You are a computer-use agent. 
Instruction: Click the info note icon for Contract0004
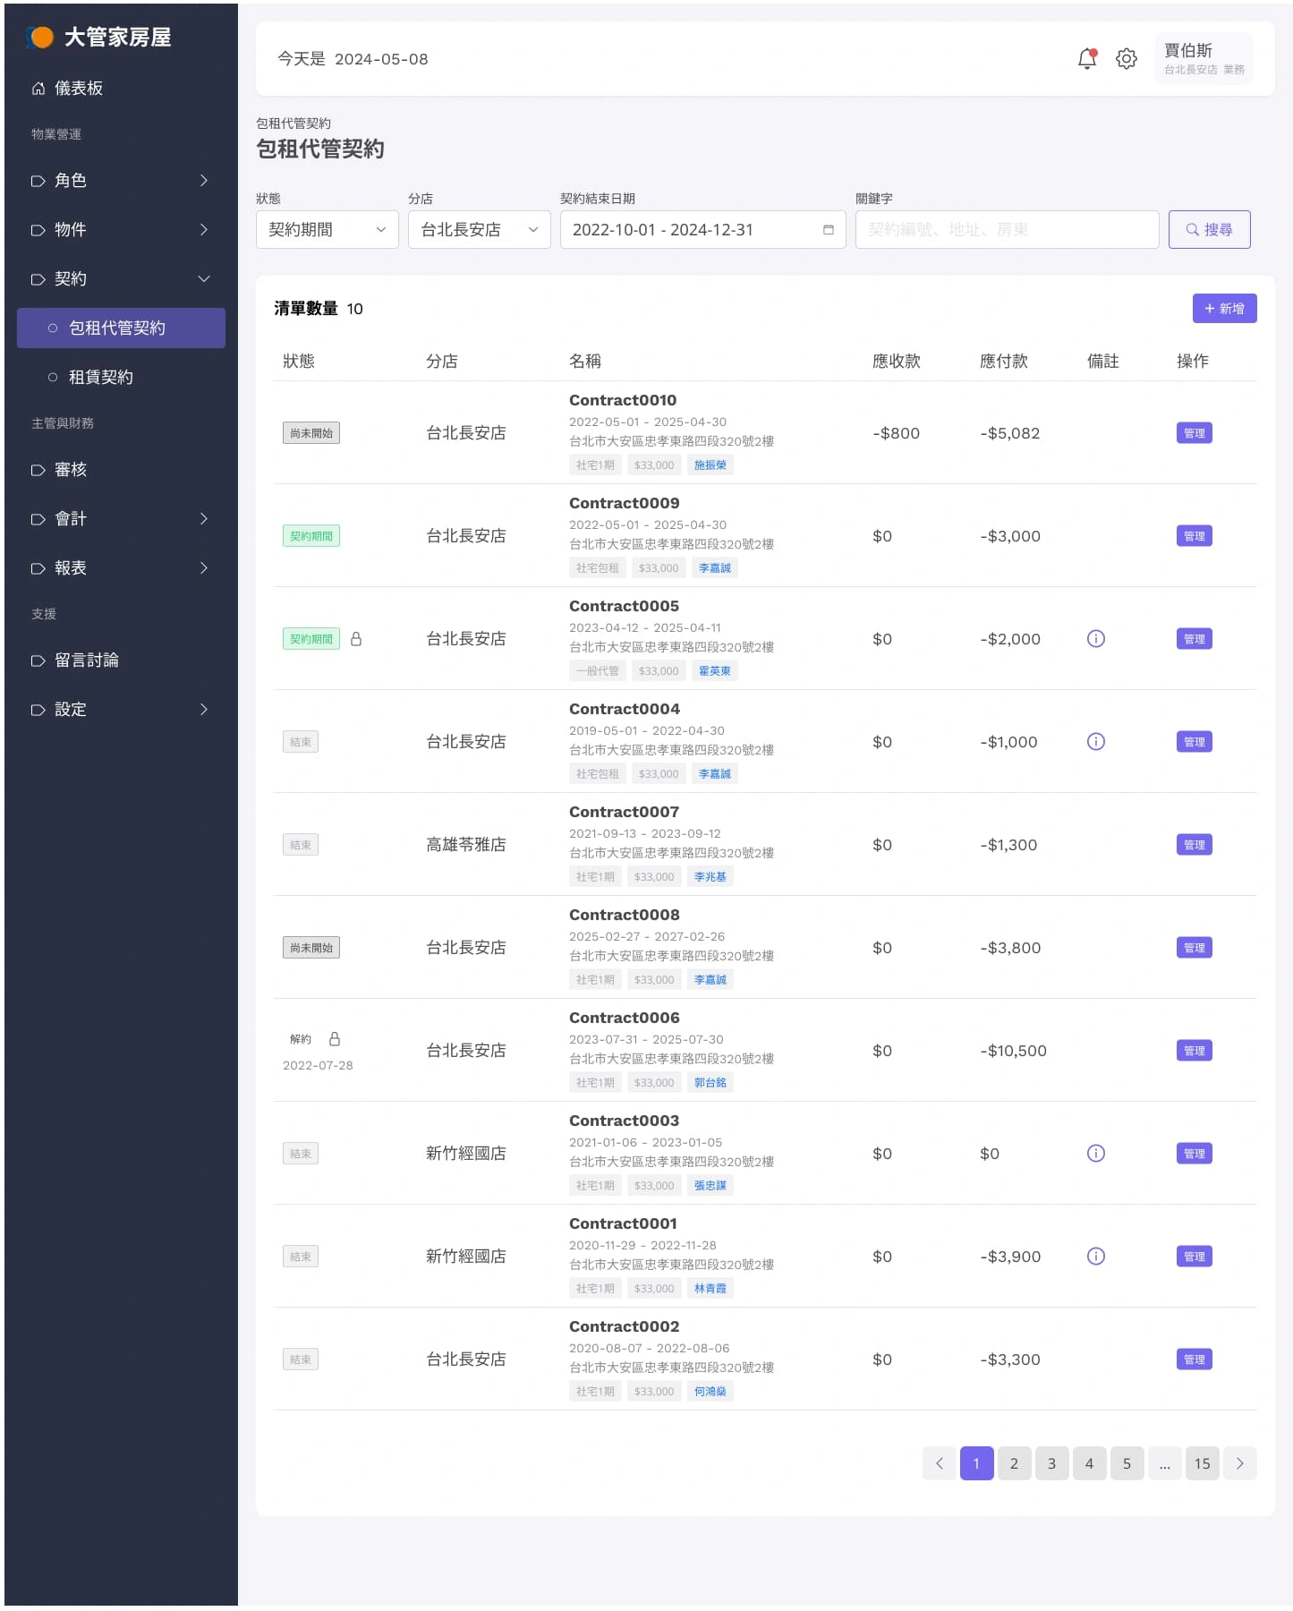pos(1095,742)
